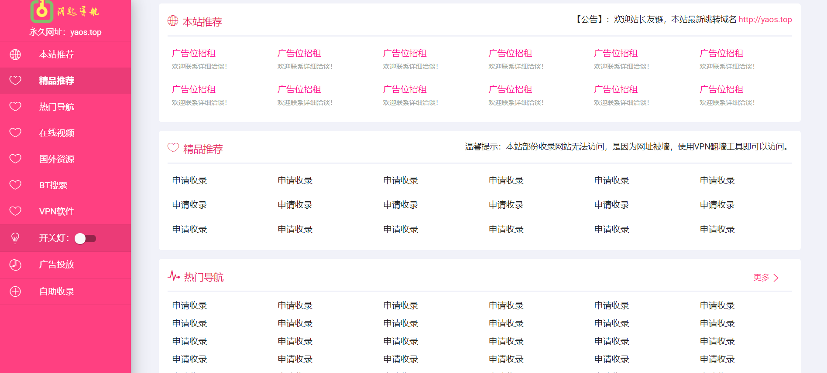The width and height of the screenshot is (827, 373).
Task: Click the globe icon in 本站推荐 section header
Action: point(173,20)
